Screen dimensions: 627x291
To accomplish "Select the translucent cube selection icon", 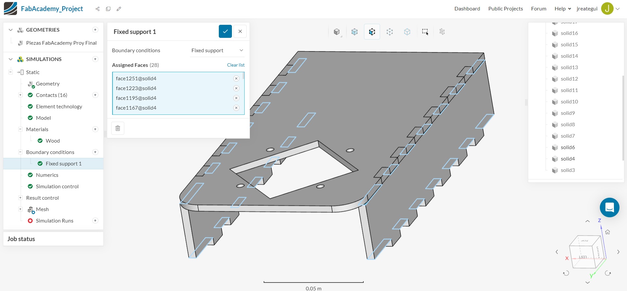I will tap(407, 32).
